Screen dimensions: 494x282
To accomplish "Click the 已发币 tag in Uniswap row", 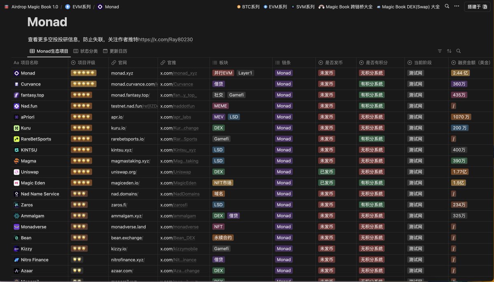I will tap(326, 172).
